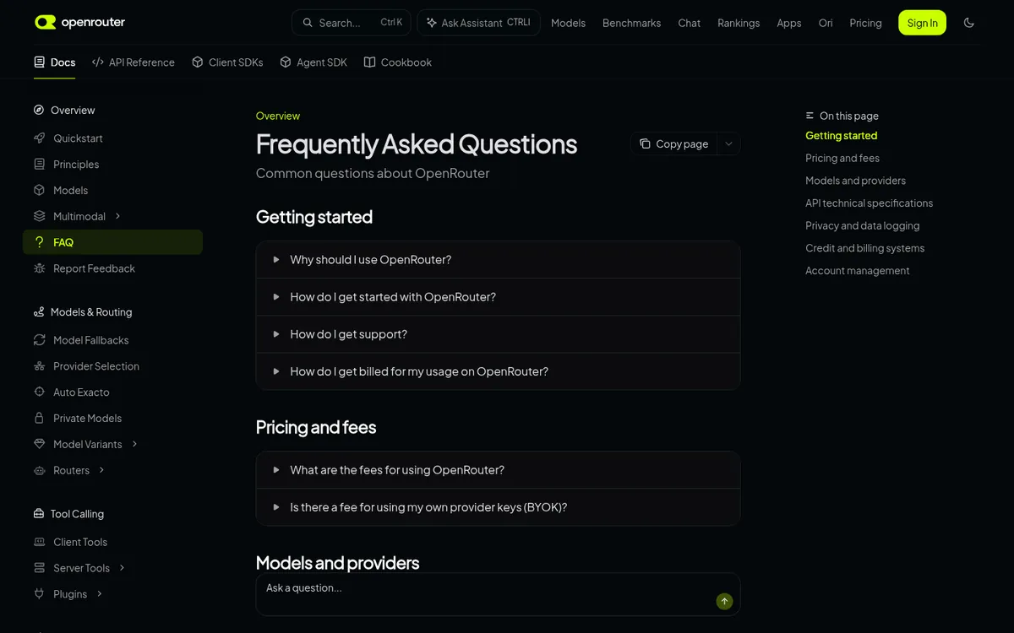Expand 'How do I get started with OpenRouter?'

tap(498, 297)
